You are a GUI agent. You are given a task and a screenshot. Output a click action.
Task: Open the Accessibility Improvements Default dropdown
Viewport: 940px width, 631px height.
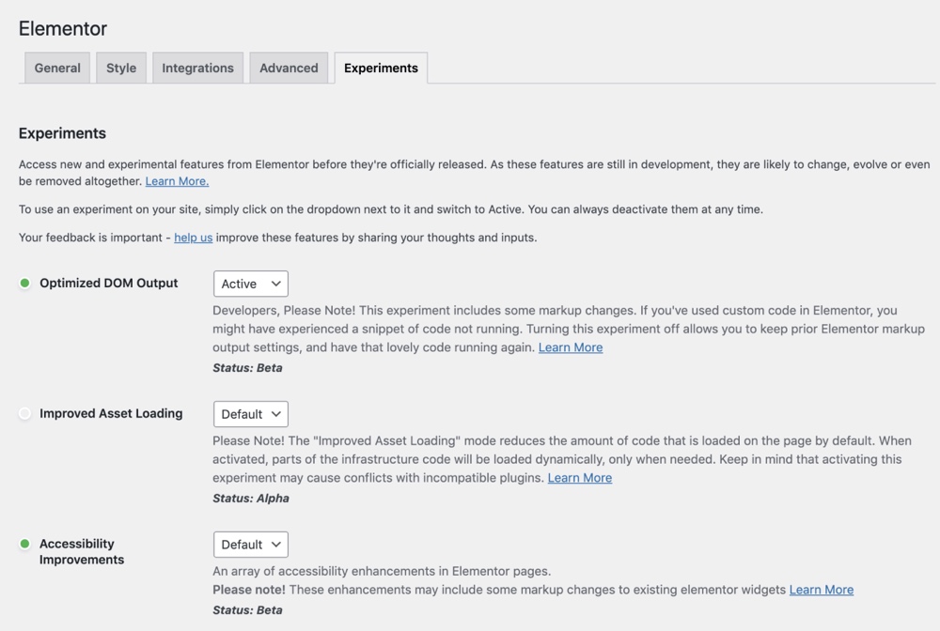point(250,545)
